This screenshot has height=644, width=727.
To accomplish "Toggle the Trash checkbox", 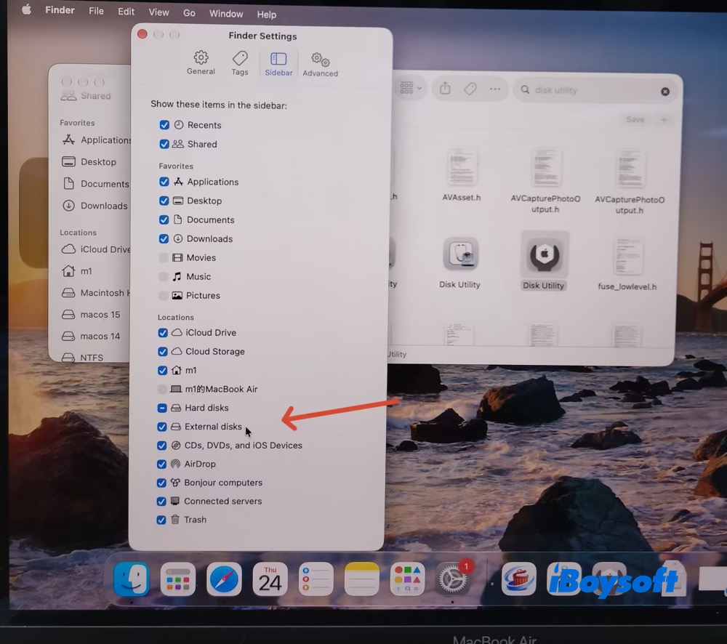I will click(161, 520).
